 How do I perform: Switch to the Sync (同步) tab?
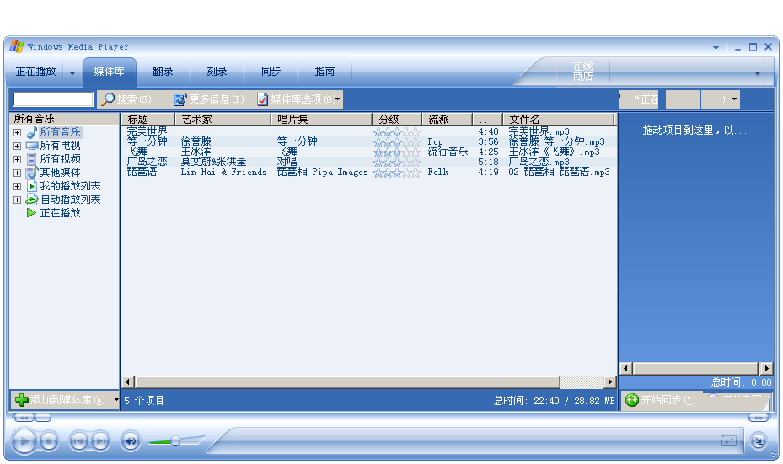point(271,72)
